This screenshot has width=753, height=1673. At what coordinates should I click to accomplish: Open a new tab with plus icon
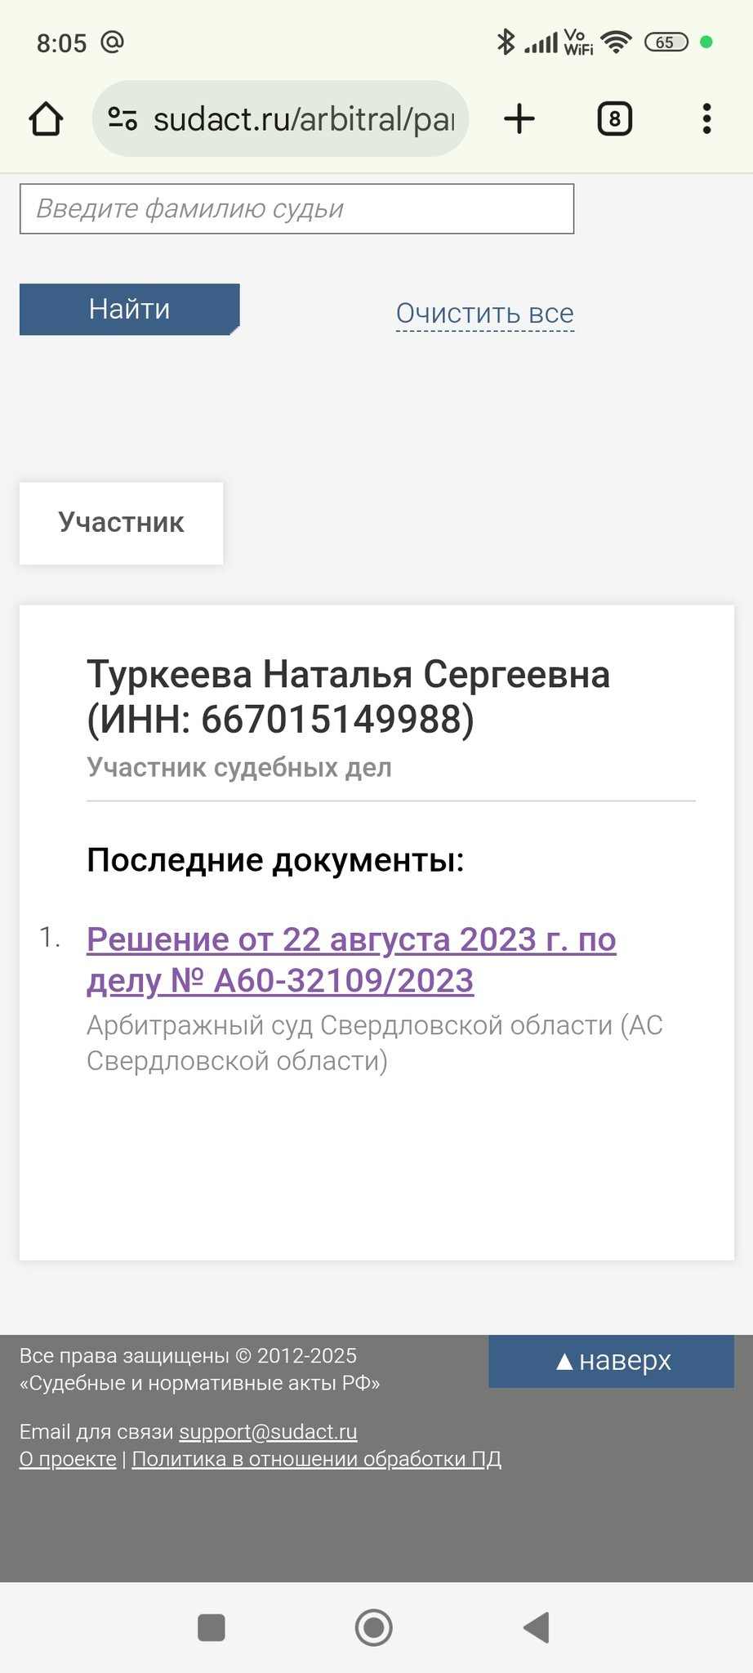[x=519, y=119]
